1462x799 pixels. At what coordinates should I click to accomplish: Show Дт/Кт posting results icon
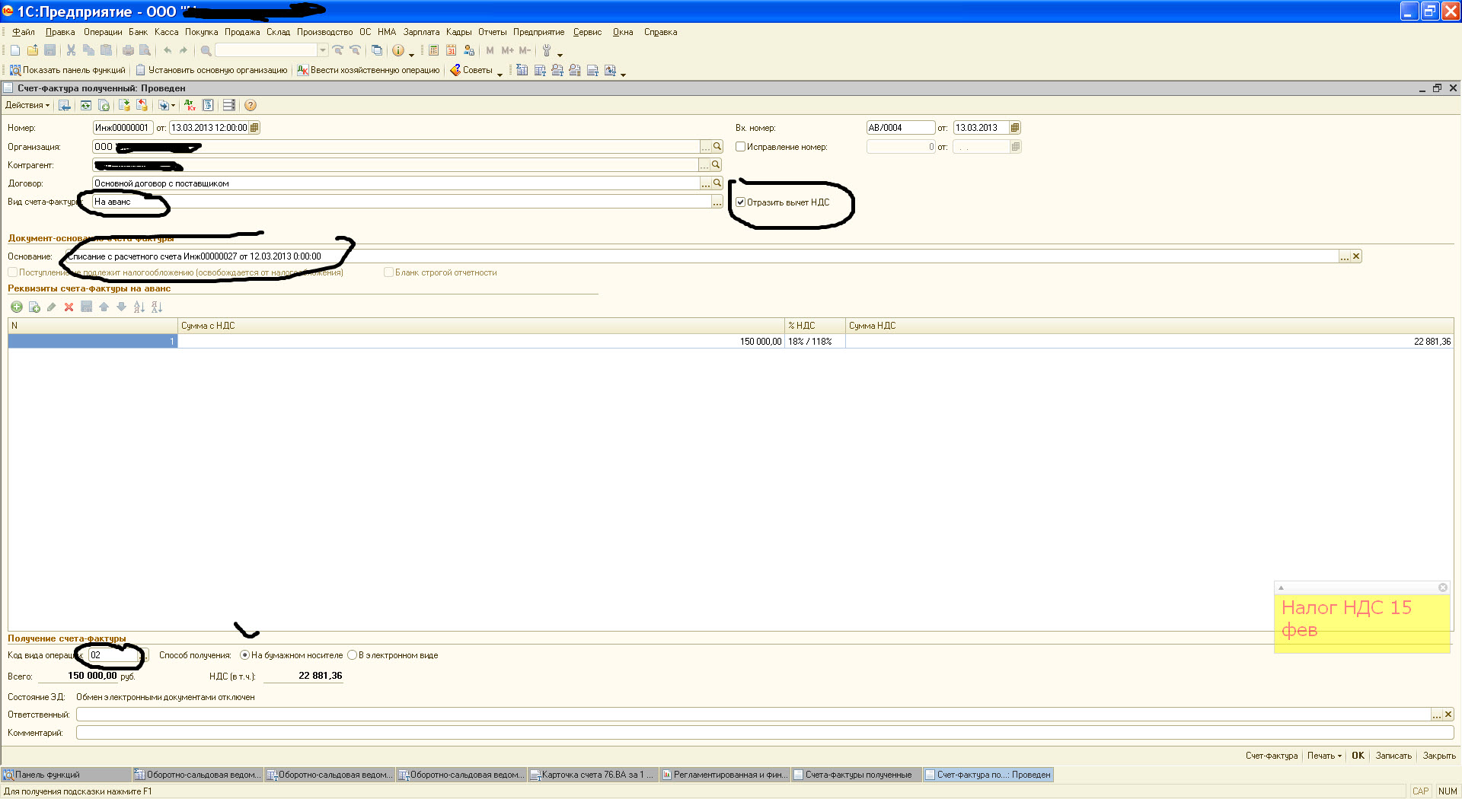coord(190,105)
